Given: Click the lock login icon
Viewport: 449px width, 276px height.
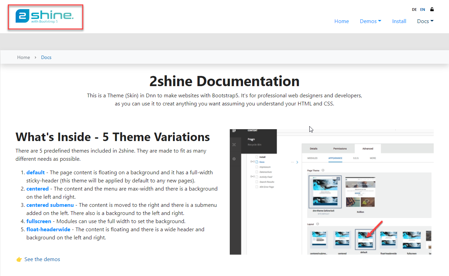Looking at the screenshot, I should point(432,9).
